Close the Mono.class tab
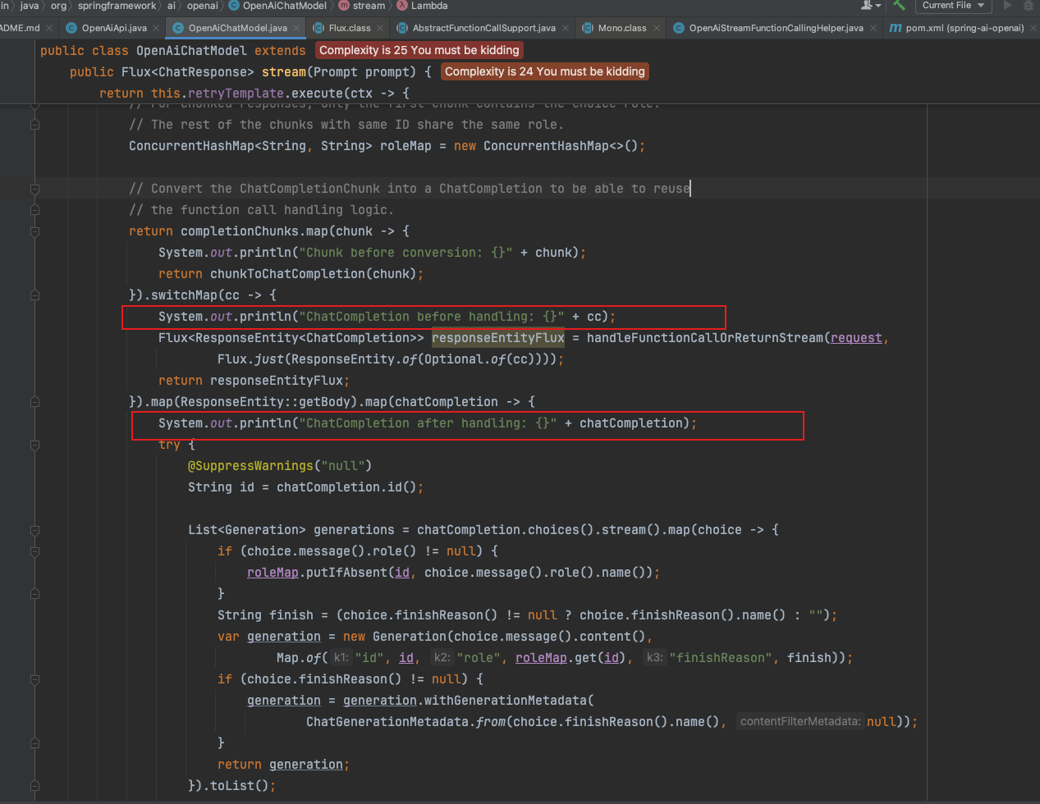The width and height of the screenshot is (1040, 804). (x=656, y=28)
